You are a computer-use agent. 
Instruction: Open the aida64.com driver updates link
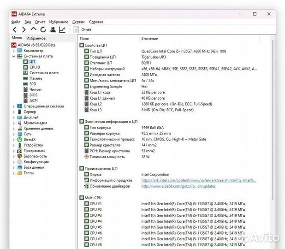[x=178, y=186]
